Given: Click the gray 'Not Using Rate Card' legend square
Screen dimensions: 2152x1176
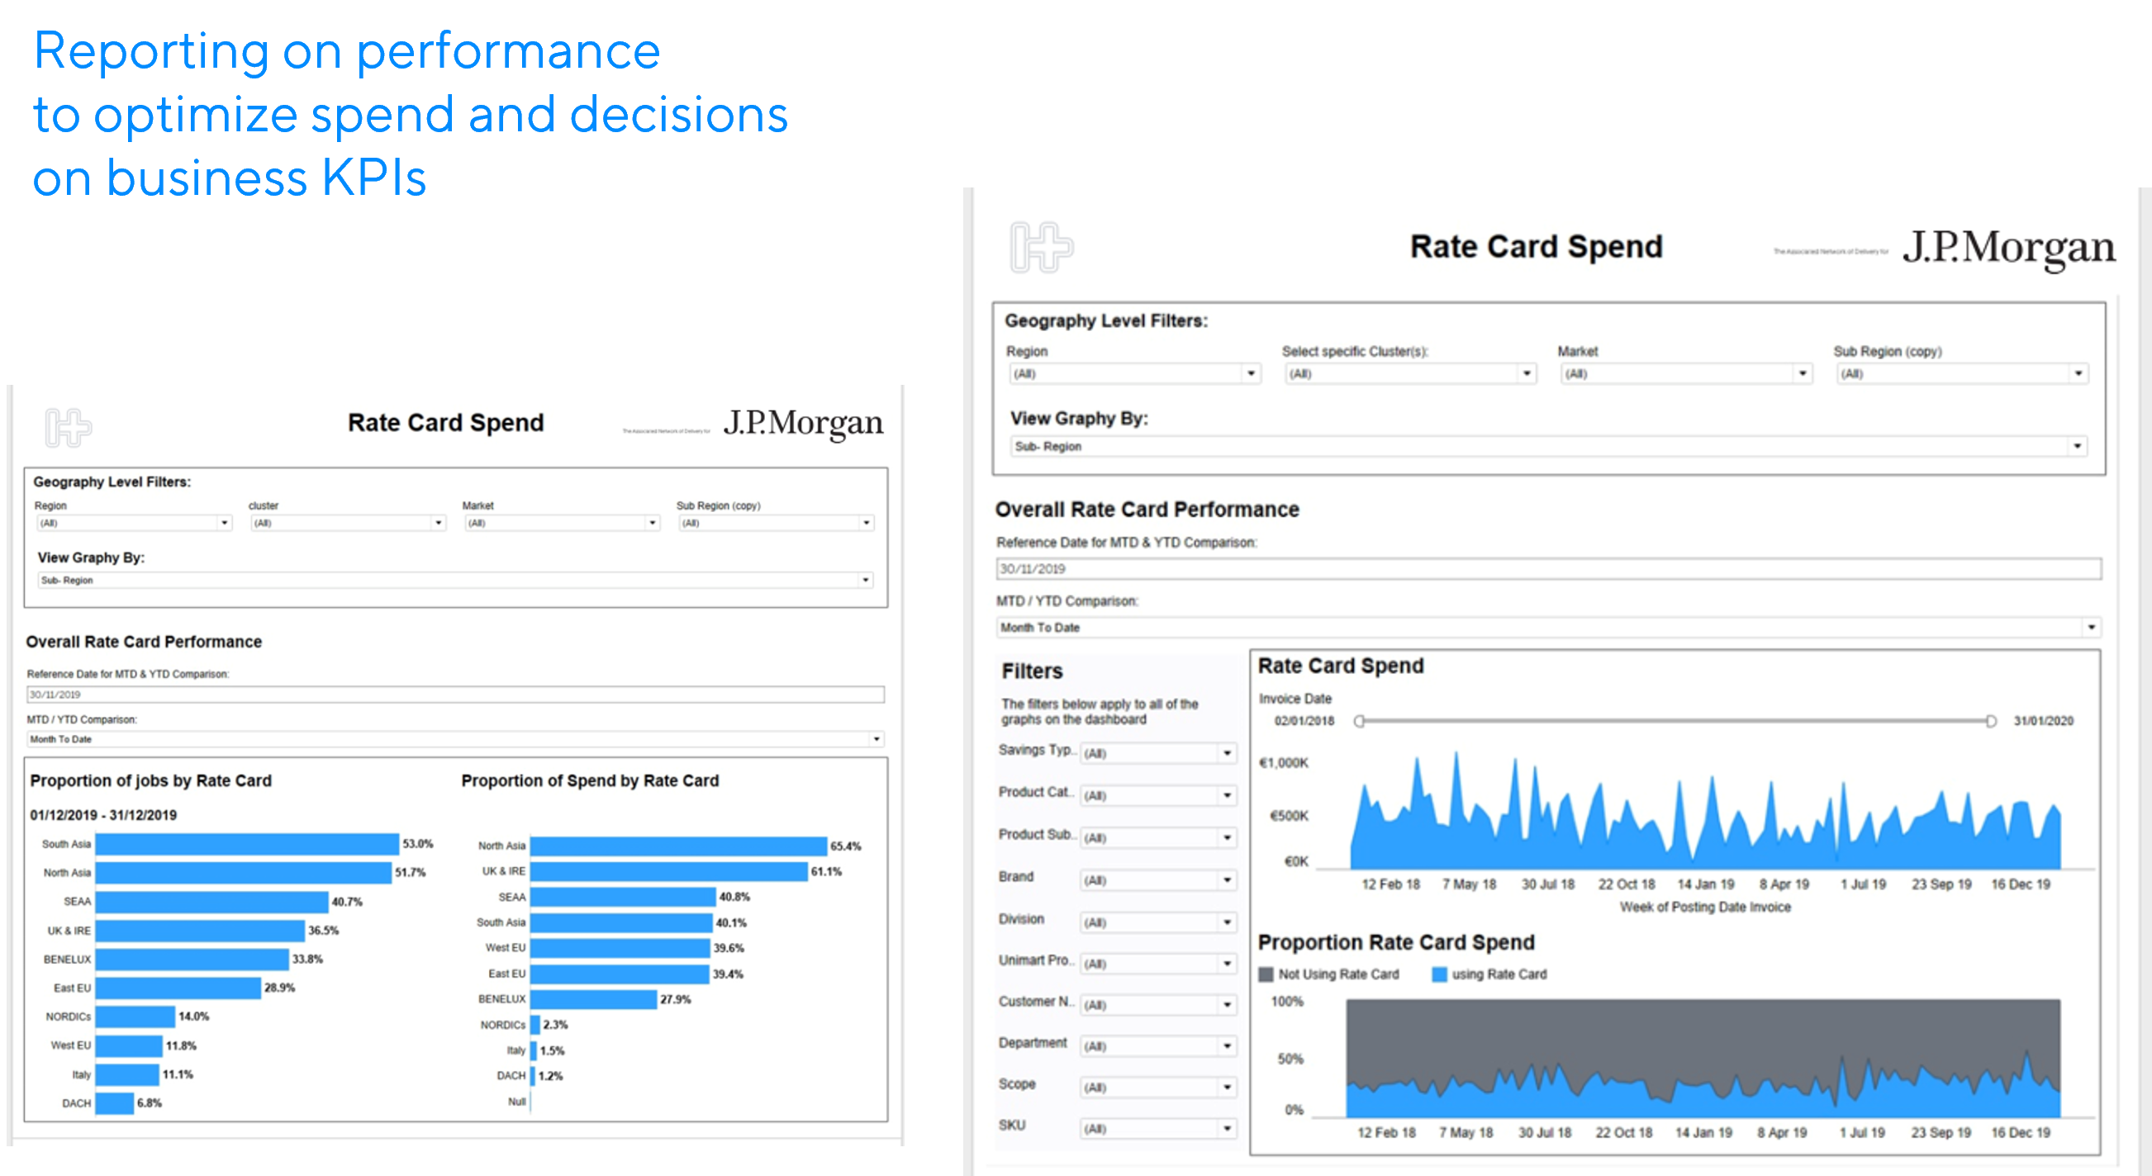Looking at the screenshot, I should coord(1266,974).
